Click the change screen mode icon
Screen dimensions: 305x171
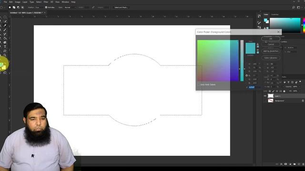point(5,73)
